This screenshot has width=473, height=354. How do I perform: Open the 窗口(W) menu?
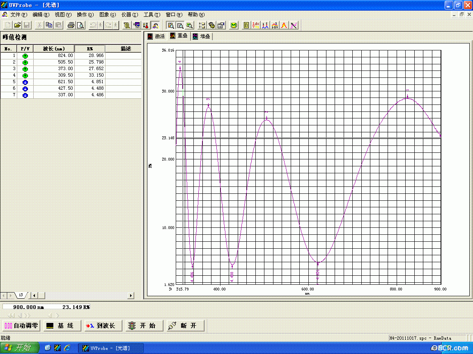174,14
